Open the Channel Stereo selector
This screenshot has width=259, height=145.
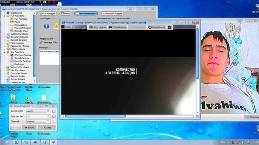pyautogui.click(x=38, y=122)
